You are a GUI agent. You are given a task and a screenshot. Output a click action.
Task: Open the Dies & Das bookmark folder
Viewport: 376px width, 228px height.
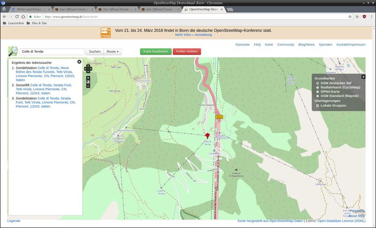37,23
